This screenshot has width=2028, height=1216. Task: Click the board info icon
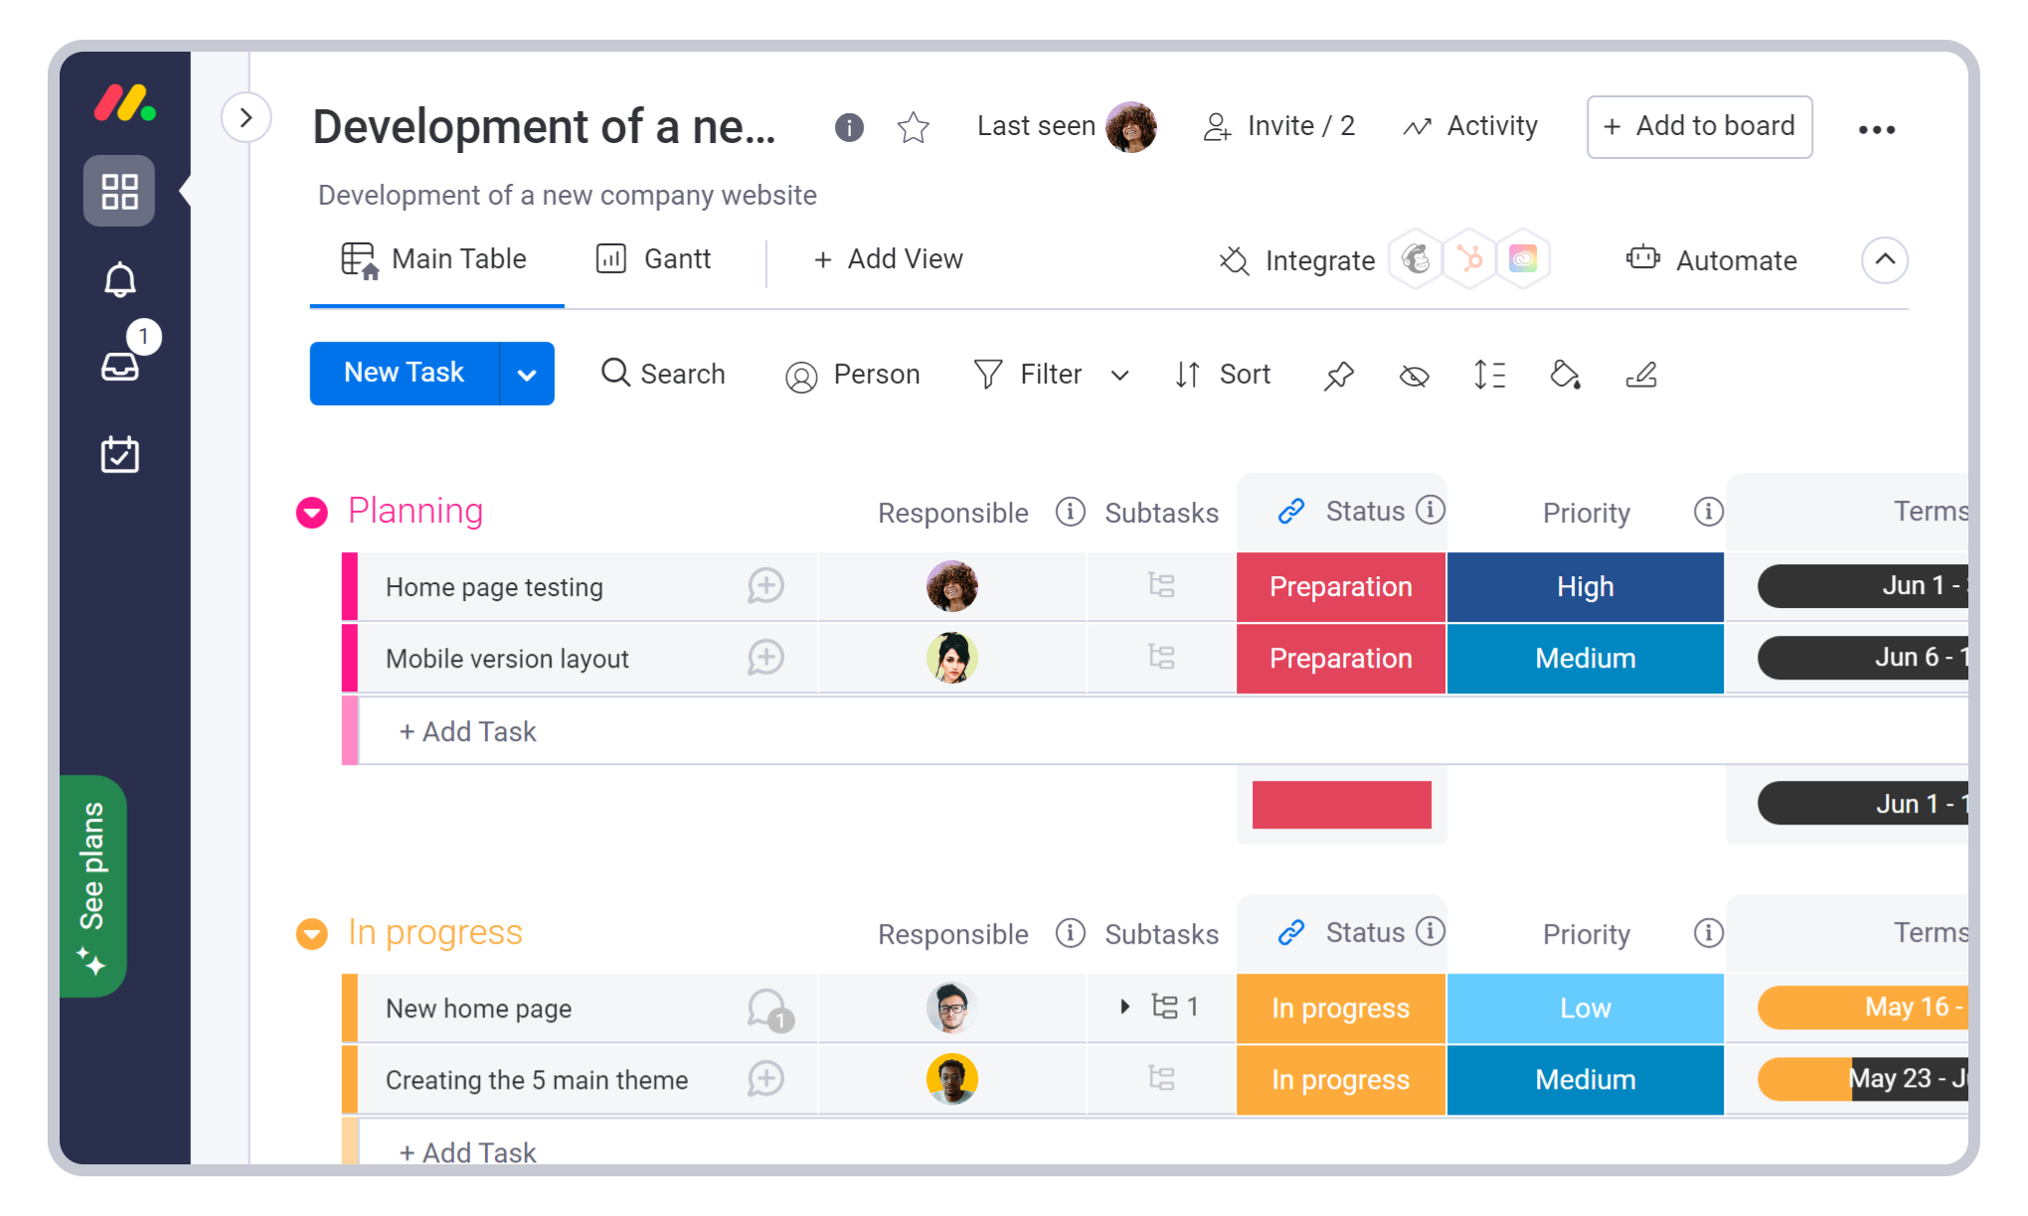point(849,127)
